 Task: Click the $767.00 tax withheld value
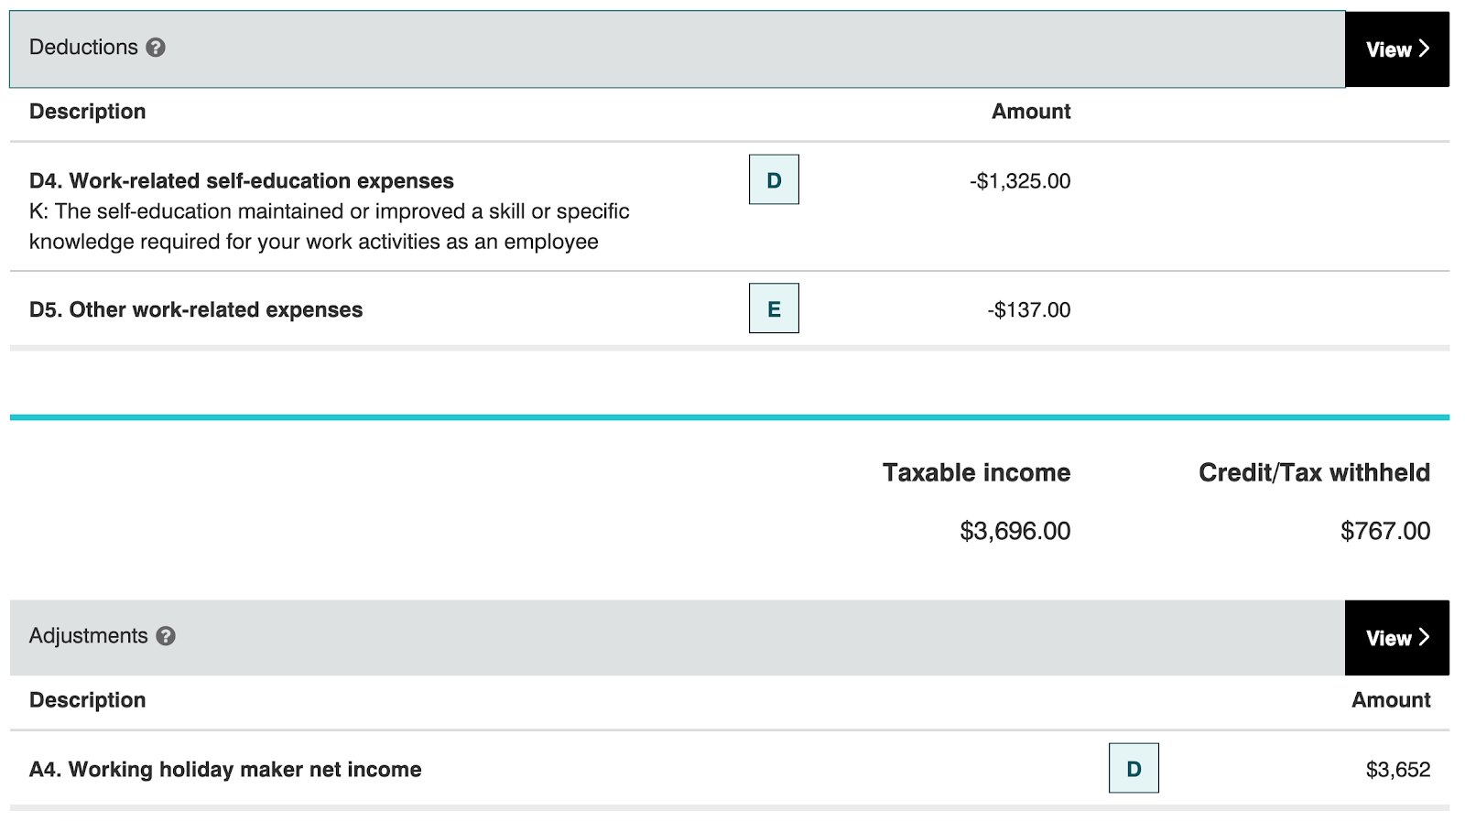tap(1384, 531)
